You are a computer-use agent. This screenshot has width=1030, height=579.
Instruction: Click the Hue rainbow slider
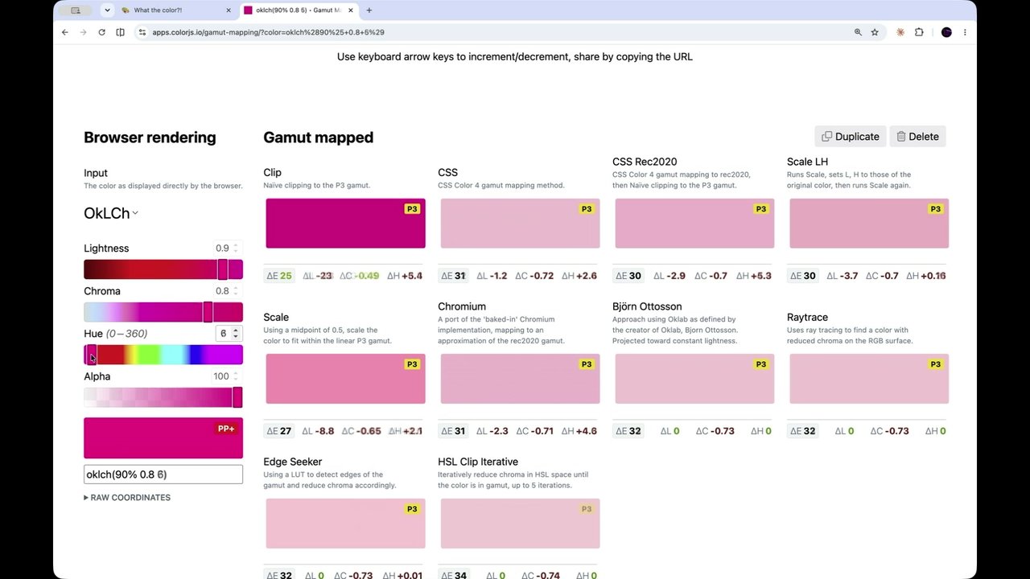pos(163,355)
